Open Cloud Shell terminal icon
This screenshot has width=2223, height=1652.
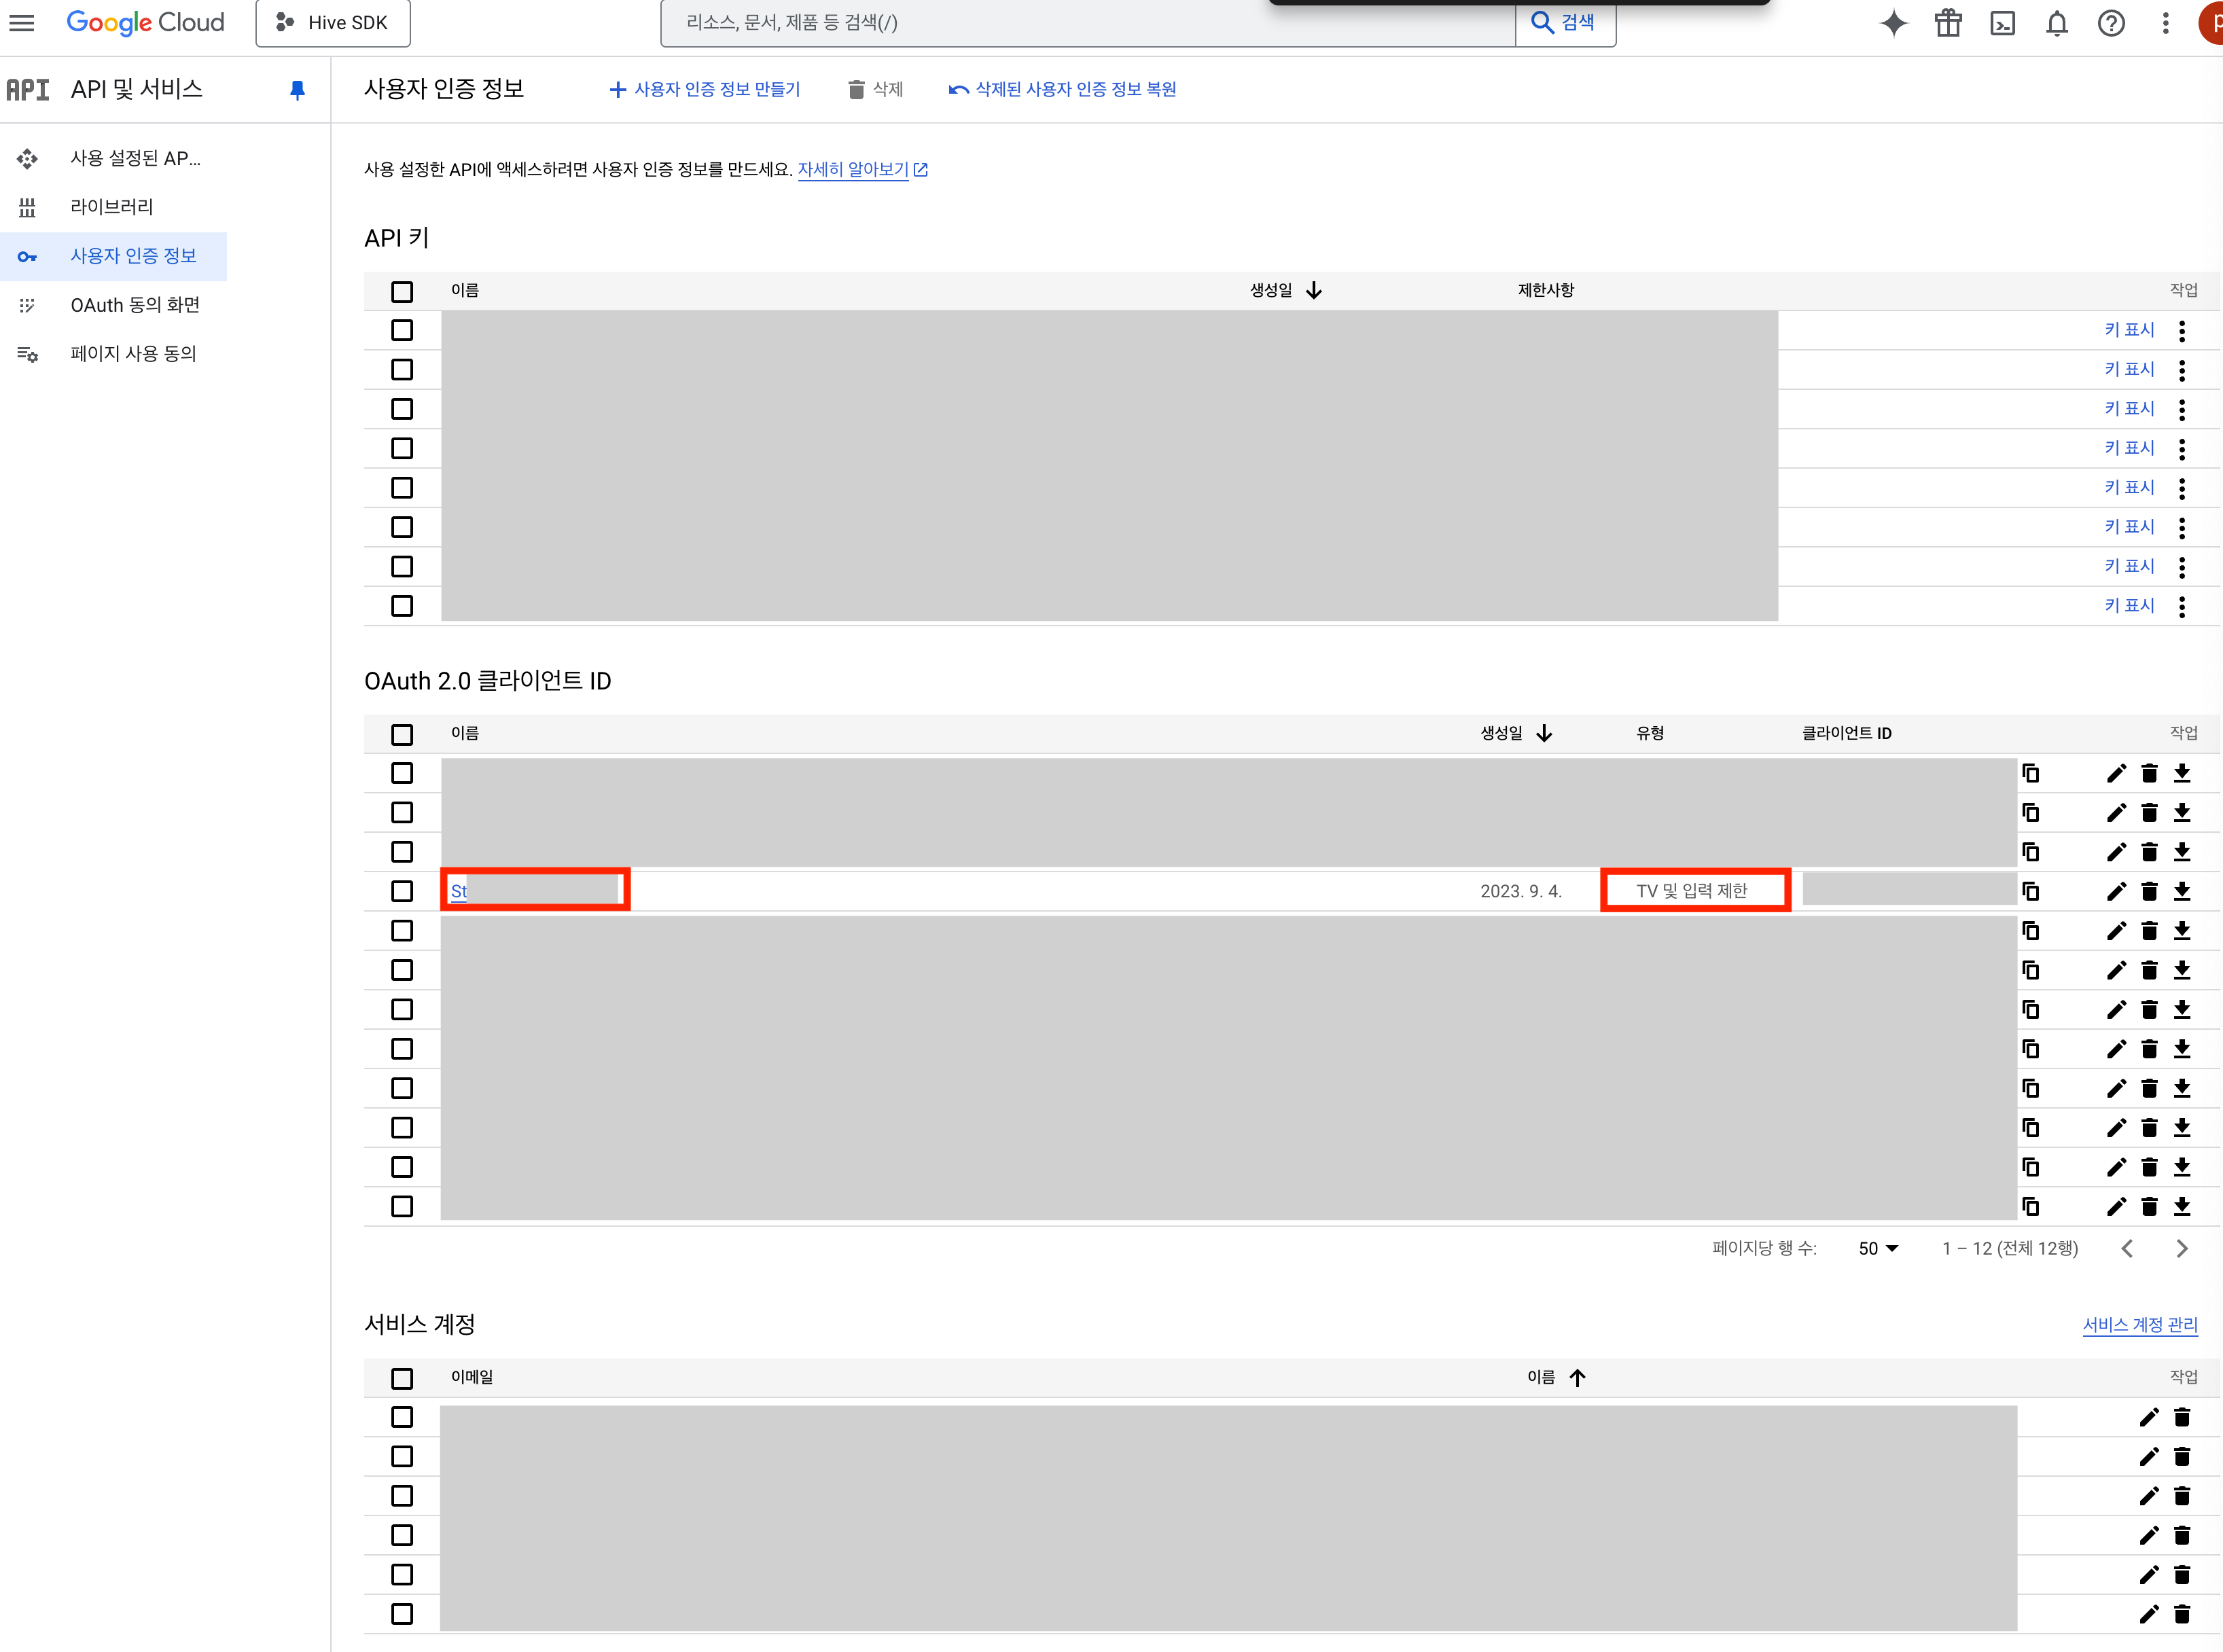[x=2002, y=23]
